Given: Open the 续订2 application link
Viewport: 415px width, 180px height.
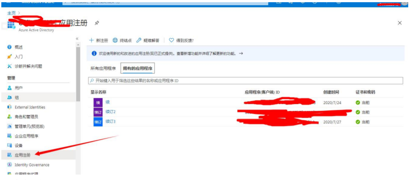Looking at the screenshot, I should coord(111,112).
